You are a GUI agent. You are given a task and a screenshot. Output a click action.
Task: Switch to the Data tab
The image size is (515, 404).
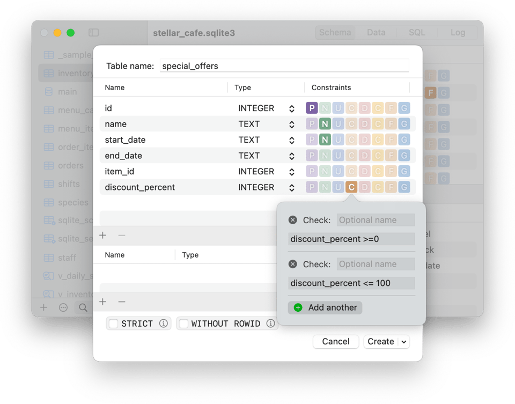click(x=376, y=33)
